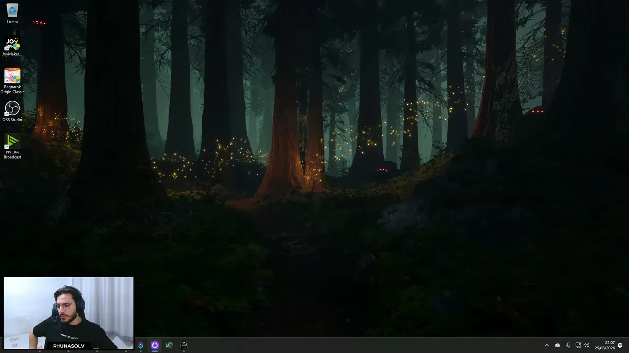Open the clock showing 22:07
The height and width of the screenshot is (353, 629).
(x=605, y=345)
